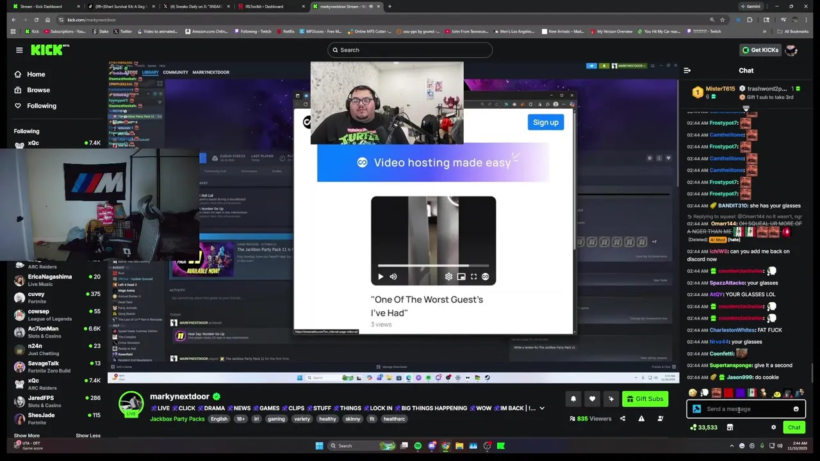Open markynextdoor channel name link
This screenshot has width=820, height=461.
(x=181, y=397)
